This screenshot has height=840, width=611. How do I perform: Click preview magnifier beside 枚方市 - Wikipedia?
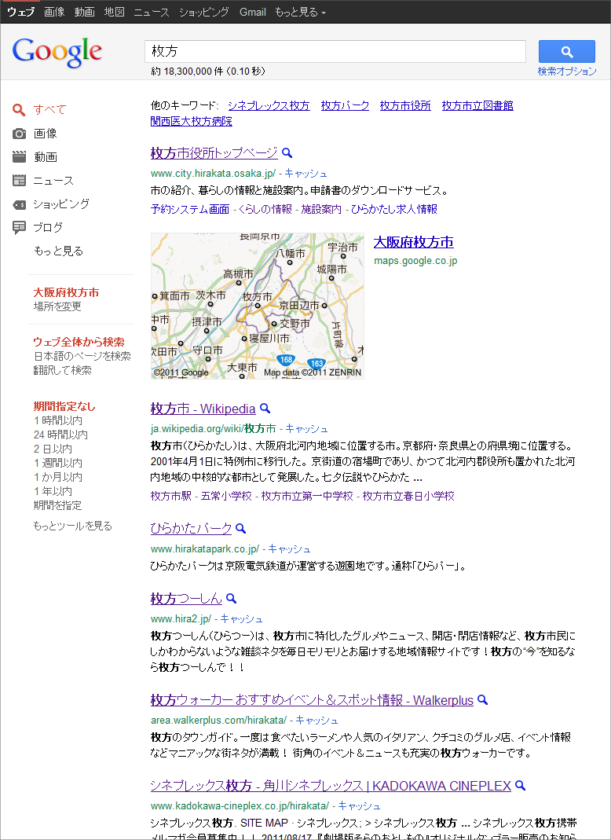[265, 409]
